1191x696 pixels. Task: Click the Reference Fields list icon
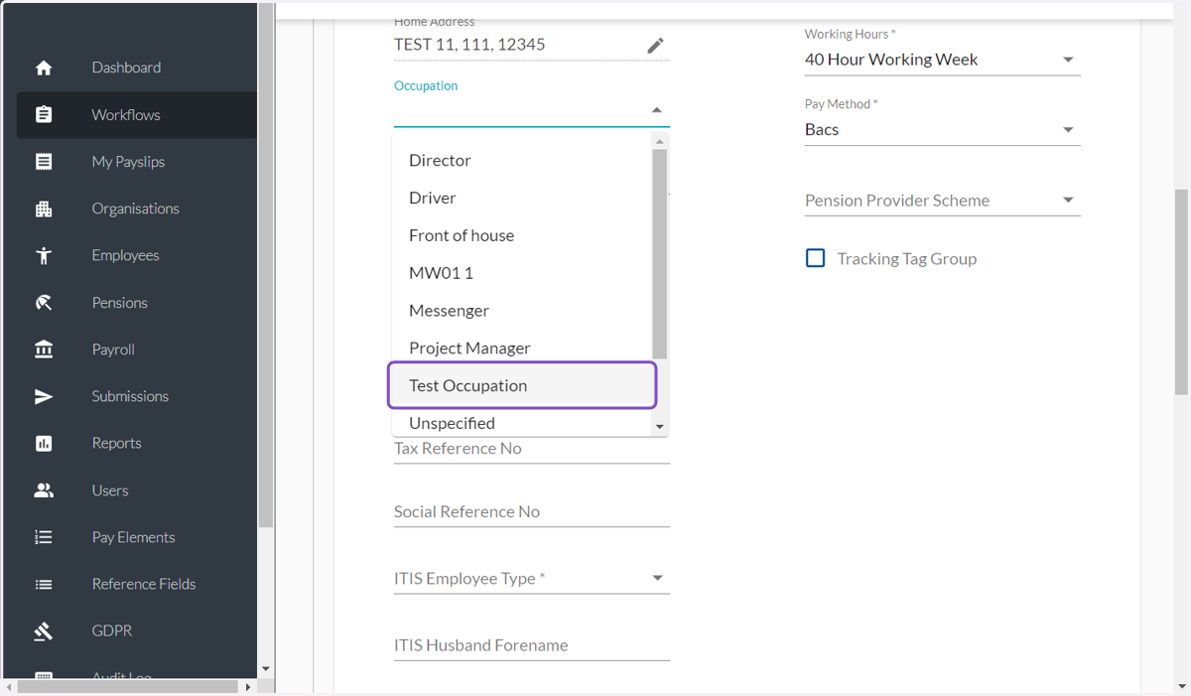tap(44, 585)
